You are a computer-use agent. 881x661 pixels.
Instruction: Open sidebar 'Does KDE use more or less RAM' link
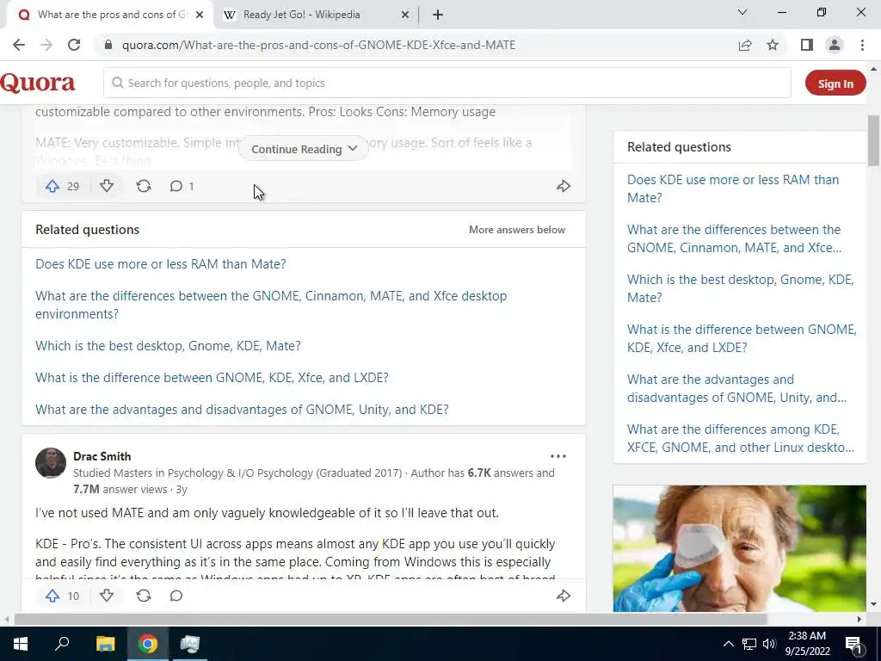pos(733,188)
